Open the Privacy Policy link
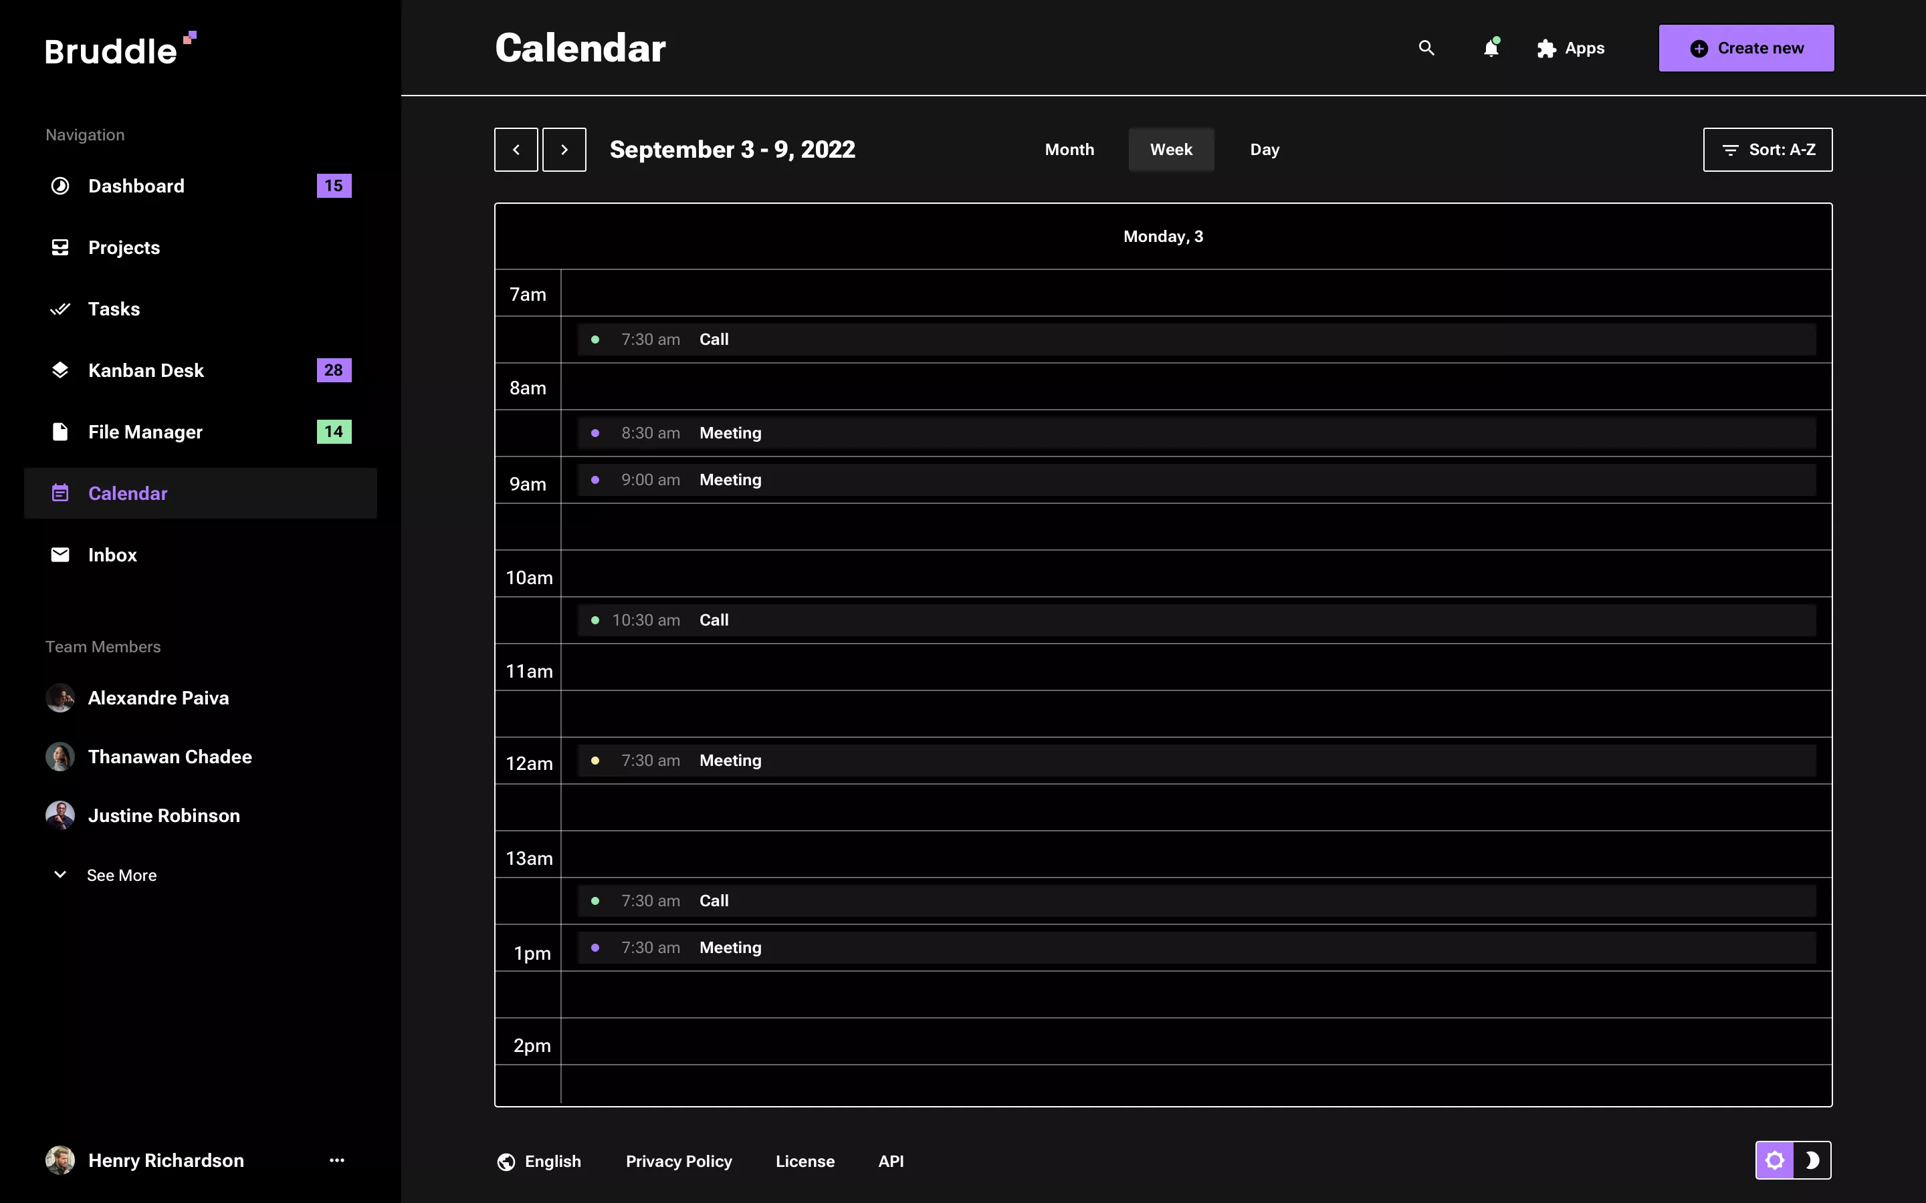The height and width of the screenshot is (1203, 1926). tap(679, 1161)
